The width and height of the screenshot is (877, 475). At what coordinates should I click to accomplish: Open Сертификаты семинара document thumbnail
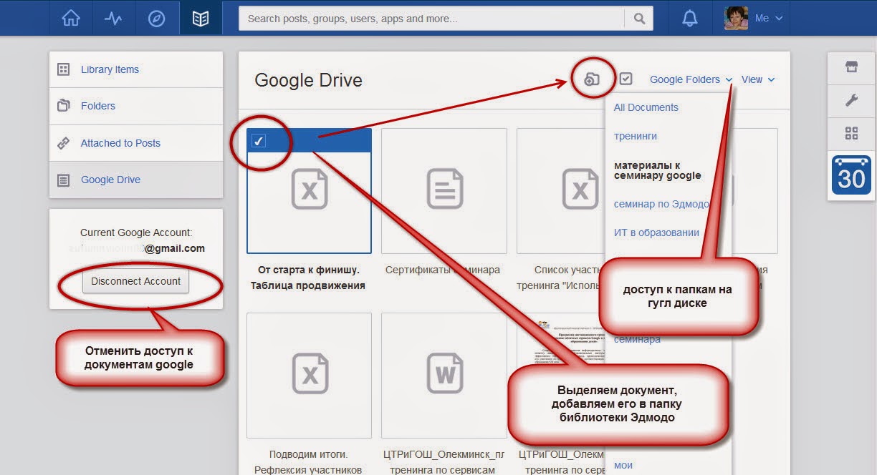[444, 191]
